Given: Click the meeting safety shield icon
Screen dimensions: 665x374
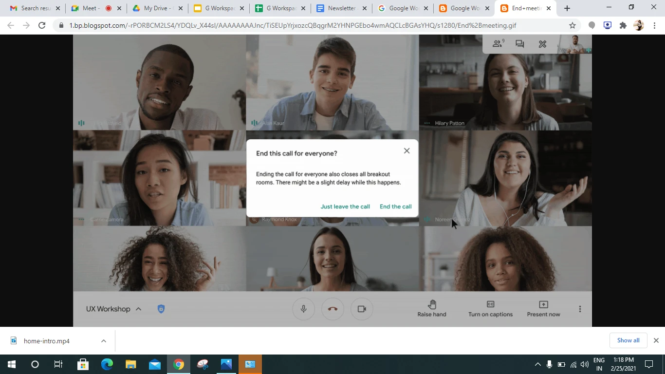Looking at the screenshot, I should coord(161,309).
